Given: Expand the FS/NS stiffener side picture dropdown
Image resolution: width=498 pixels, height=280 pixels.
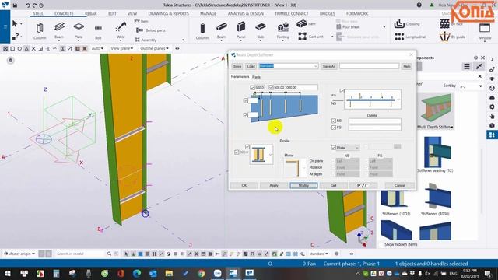Looking at the screenshot, I should [x=398, y=100].
